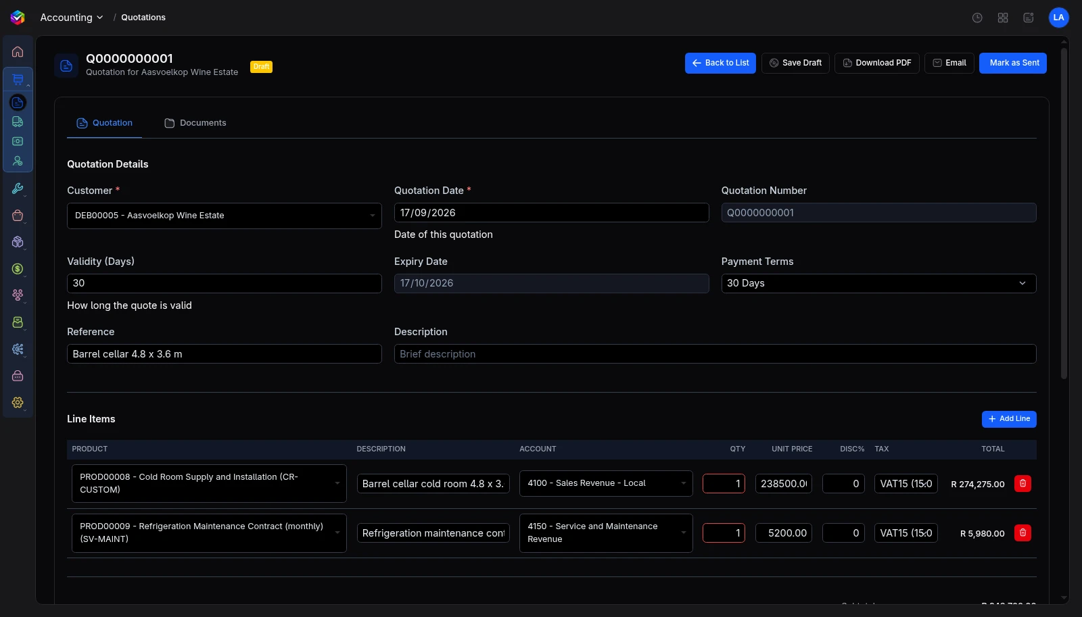Screen dimensions: 1082x617
Task: Click the Back to List button
Action: tap(720, 63)
